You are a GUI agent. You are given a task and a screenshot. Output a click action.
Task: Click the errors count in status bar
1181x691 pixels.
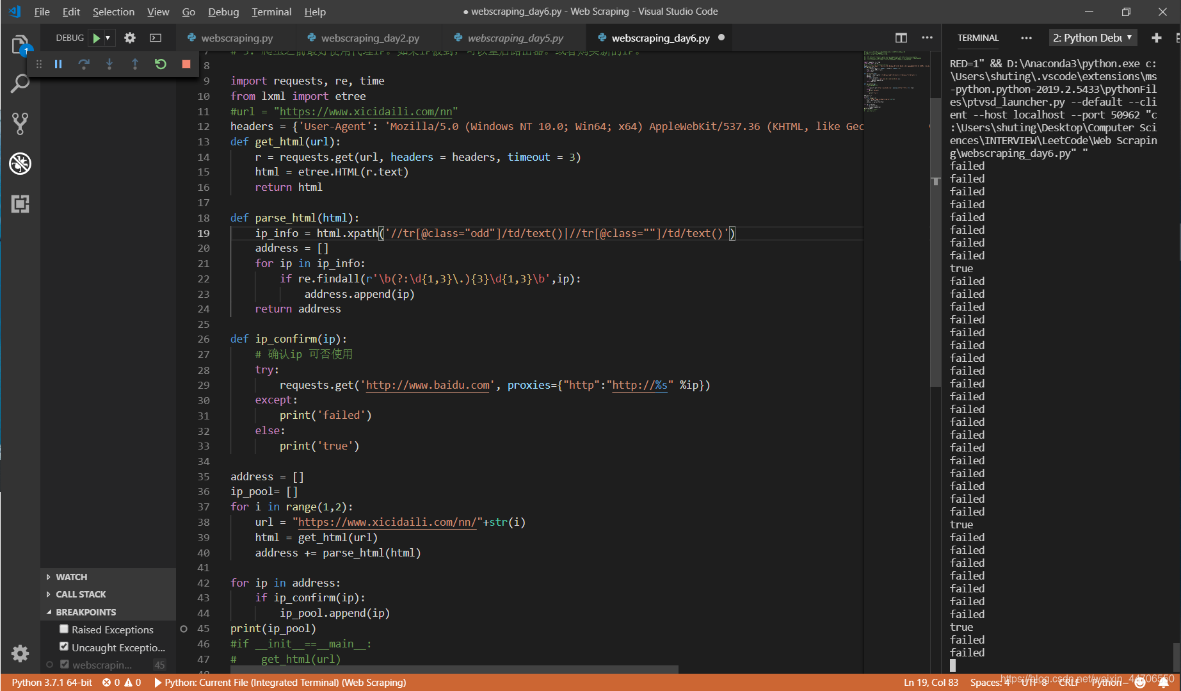111,683
